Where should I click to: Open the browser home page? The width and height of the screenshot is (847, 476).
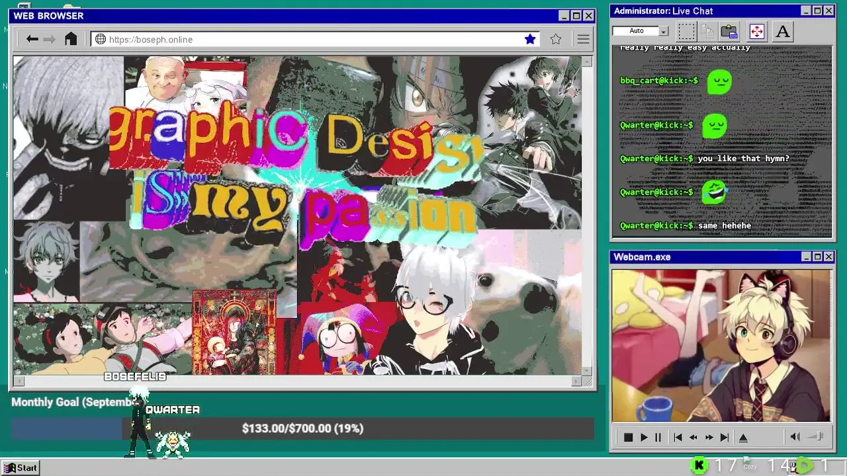71,39
